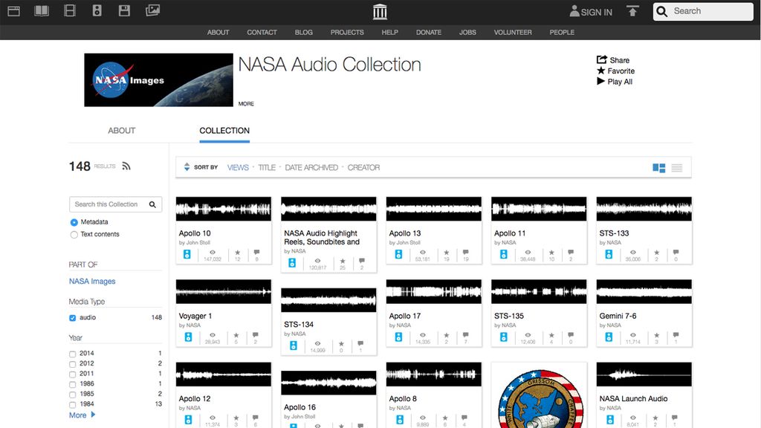Click the Internet Archive pillar logo

point(379,11)
